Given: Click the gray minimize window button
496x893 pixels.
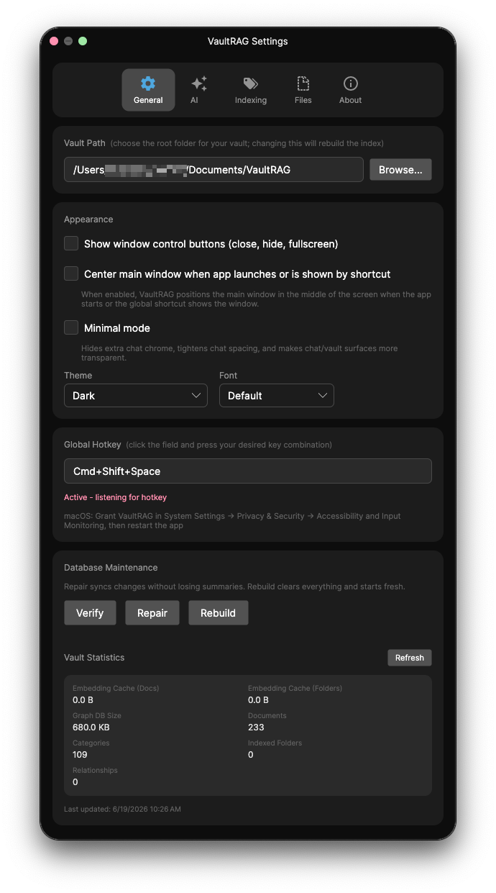Looking at the screenshot, I should click(x=68, y=41).
